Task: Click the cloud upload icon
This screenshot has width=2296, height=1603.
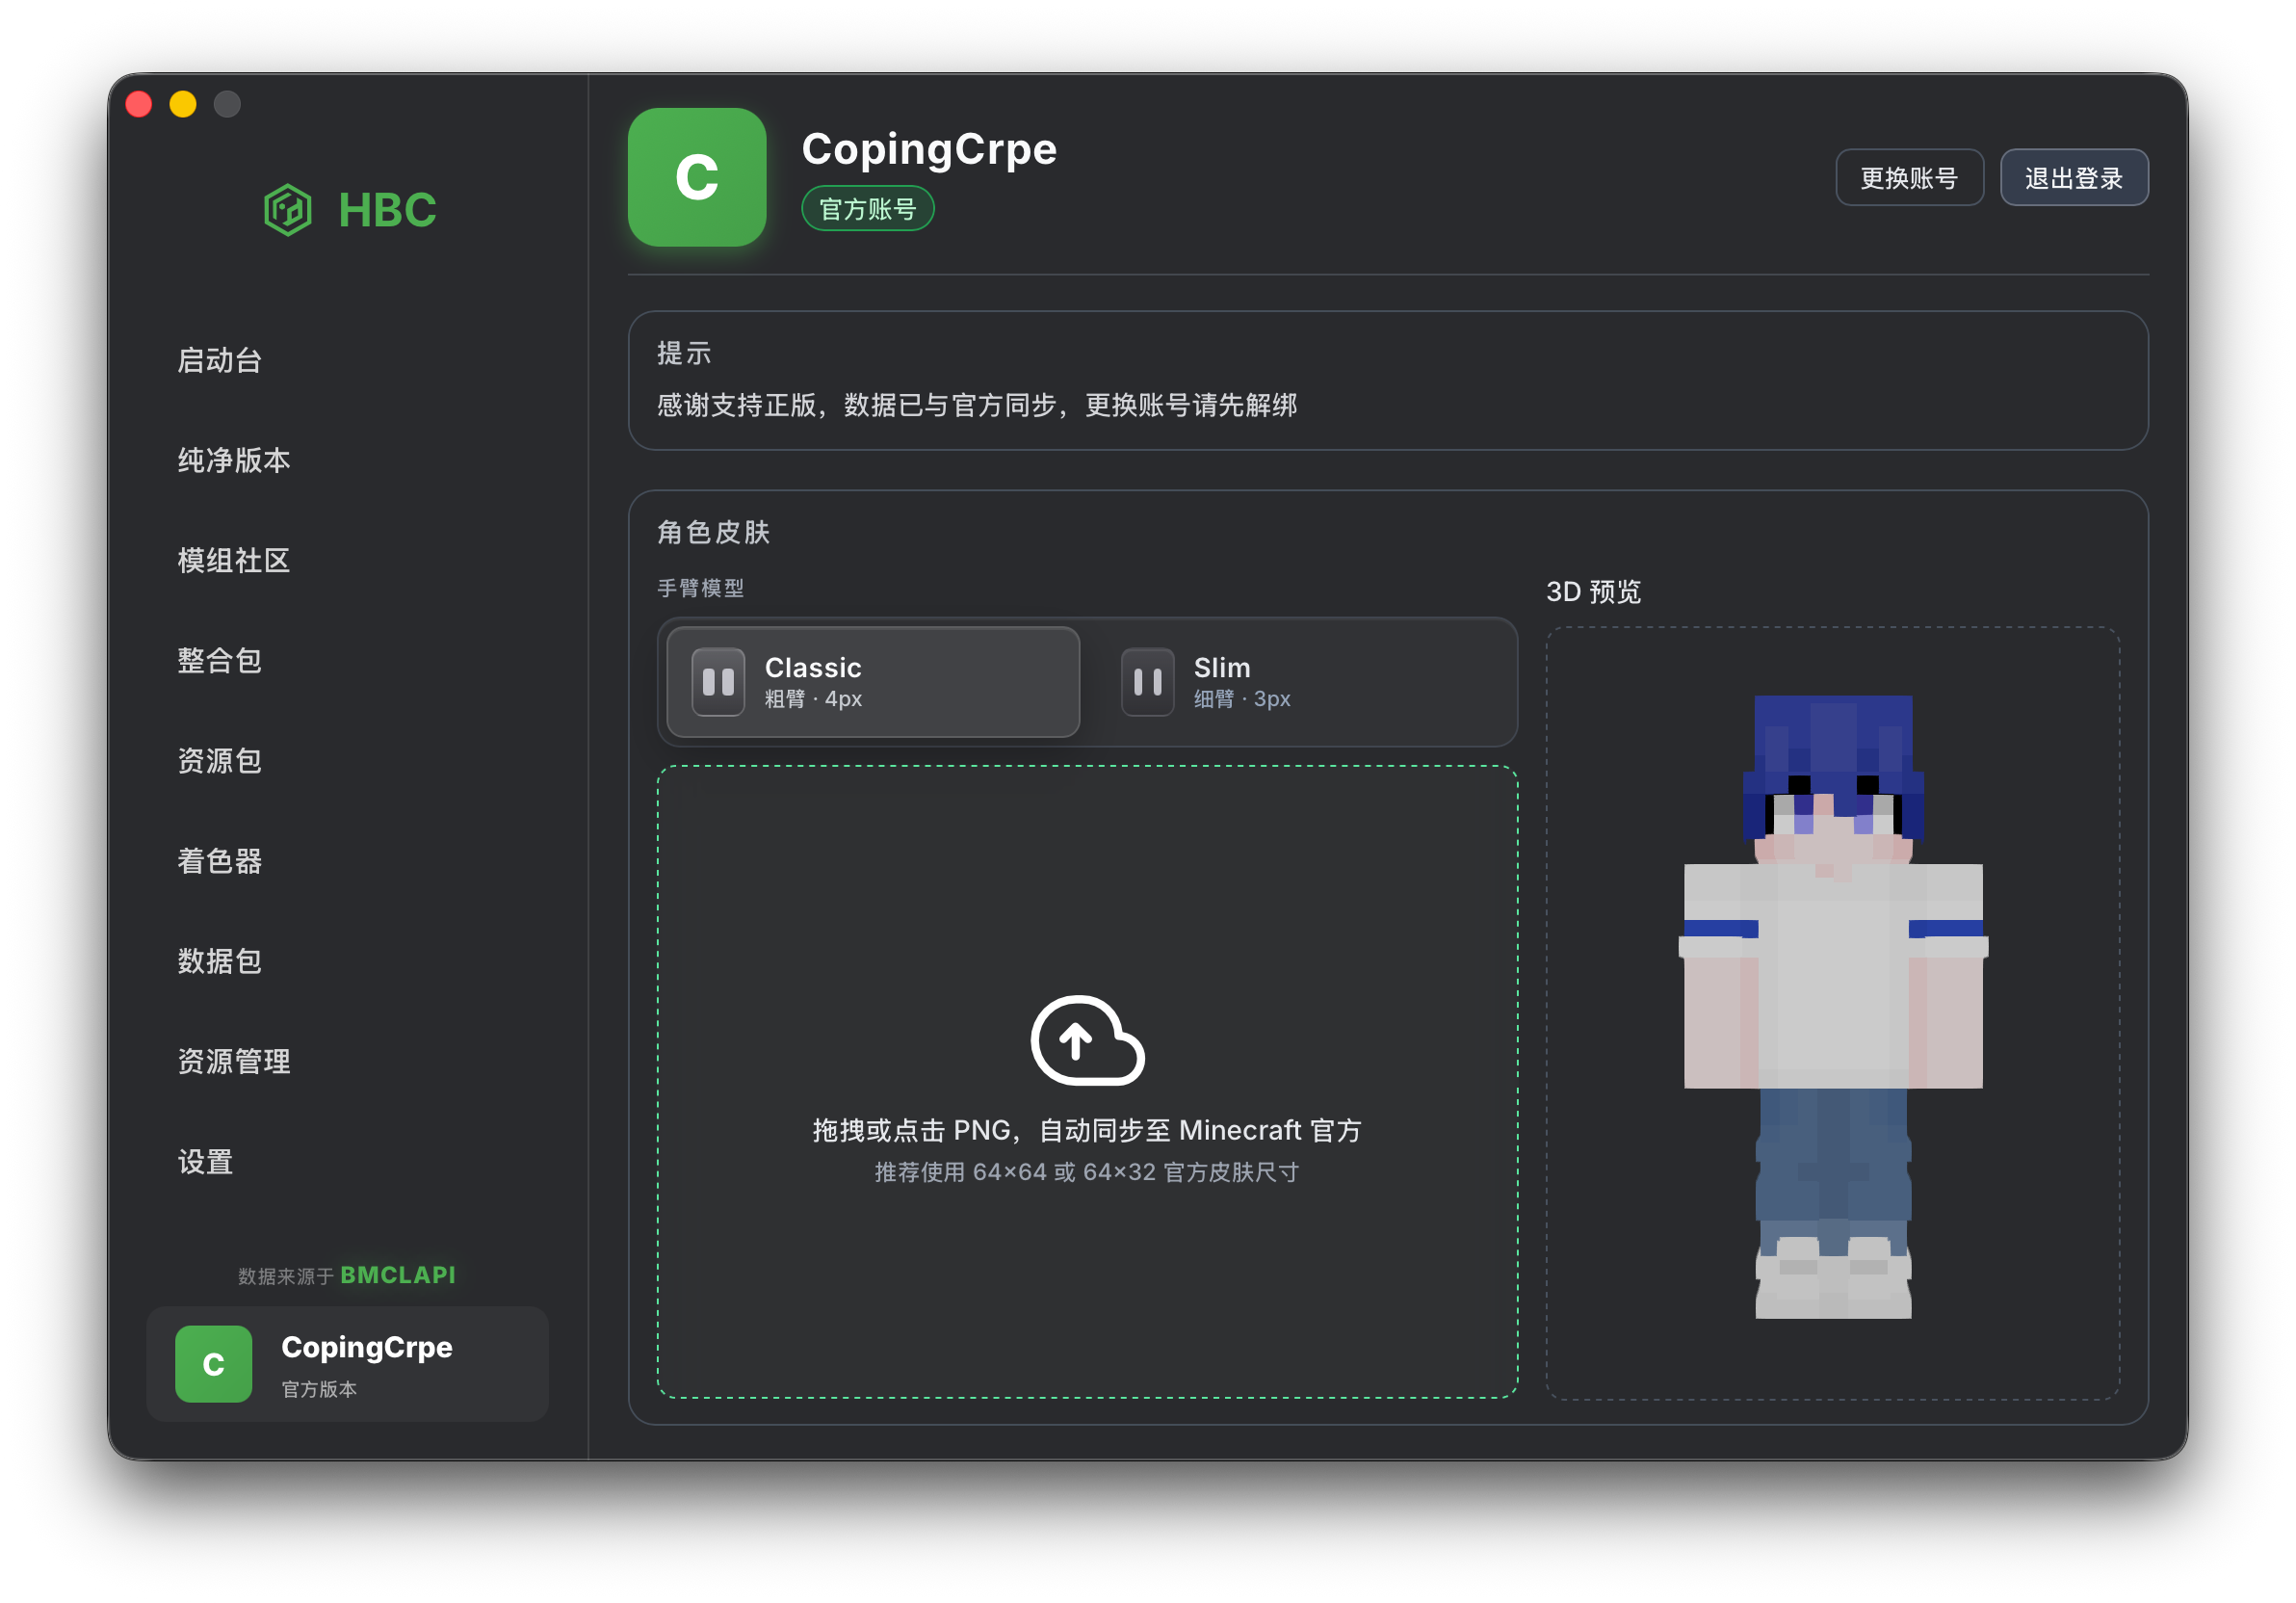Action: (x=1087, y=1041)
